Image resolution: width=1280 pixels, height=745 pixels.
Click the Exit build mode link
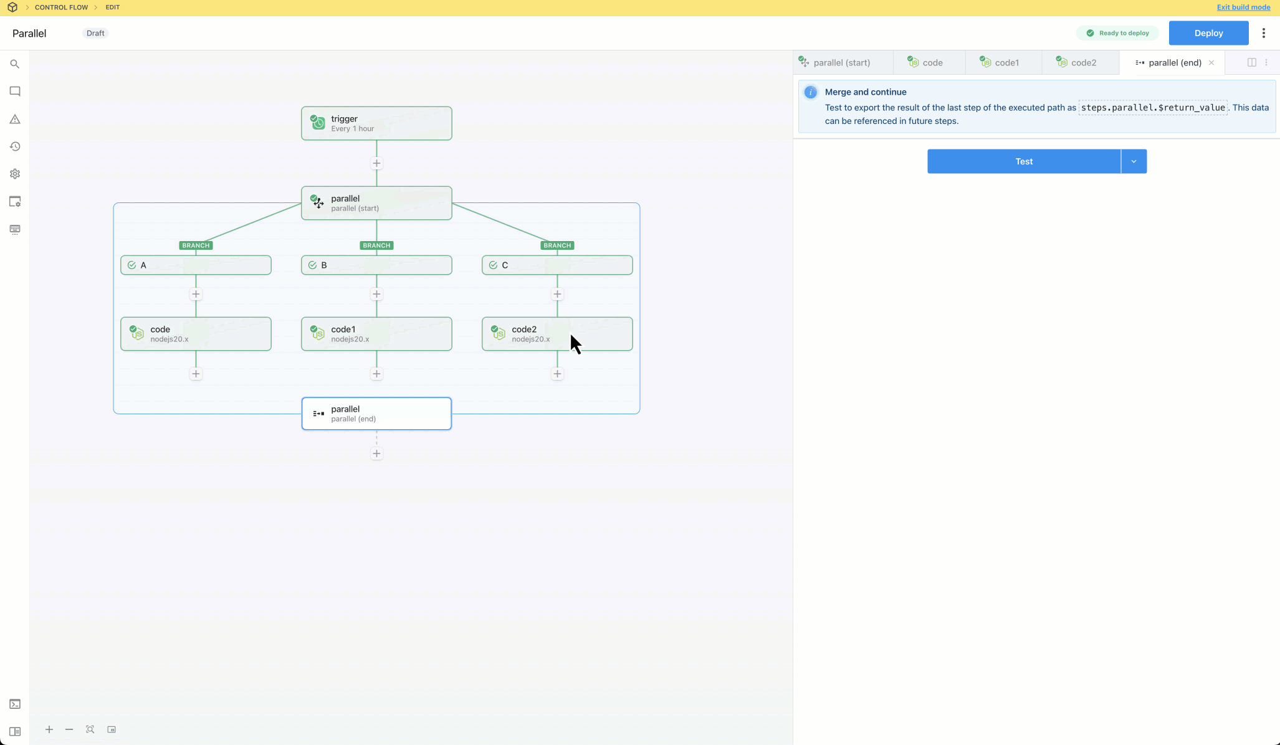pos(1243,7)
